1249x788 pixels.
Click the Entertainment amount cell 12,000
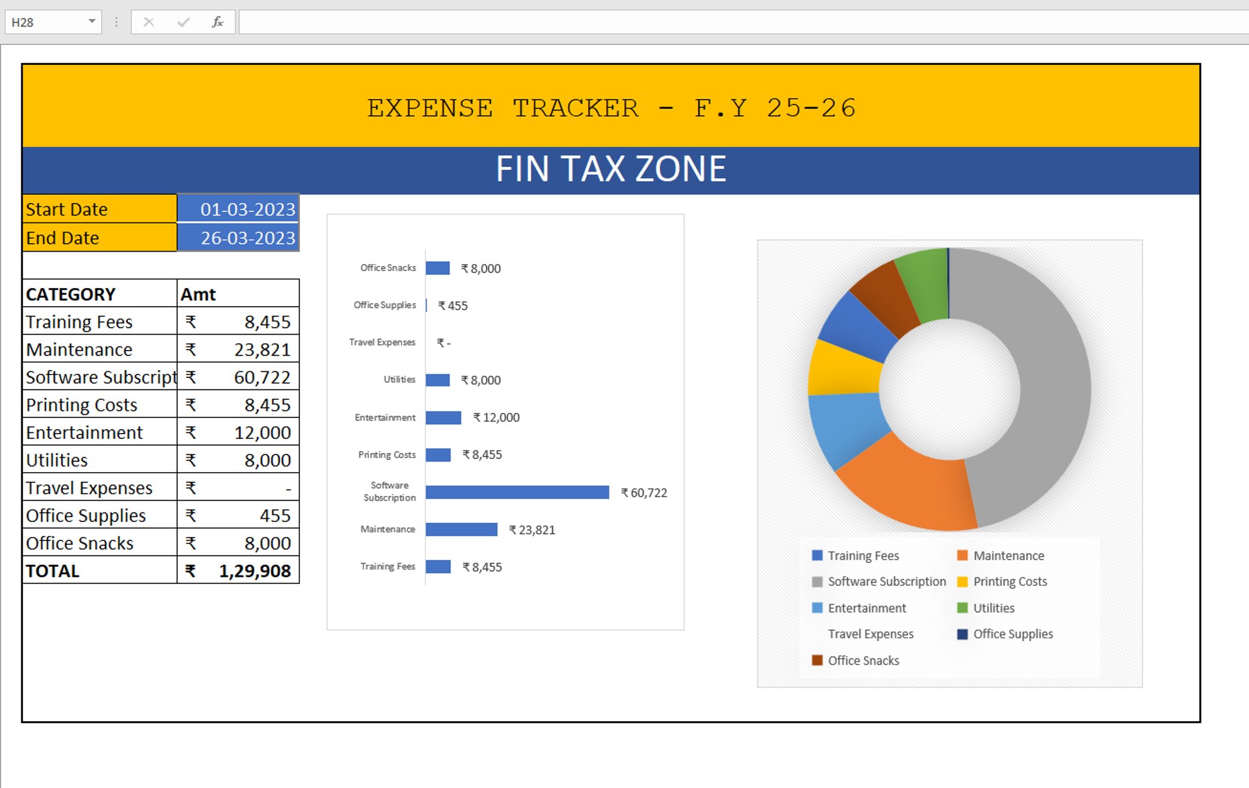point(238,432)
